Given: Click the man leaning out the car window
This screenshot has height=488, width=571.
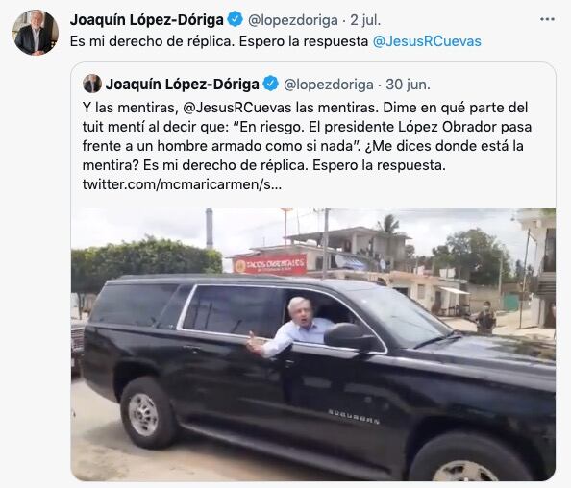Looking at the screenshot, I should click(295, 328).
